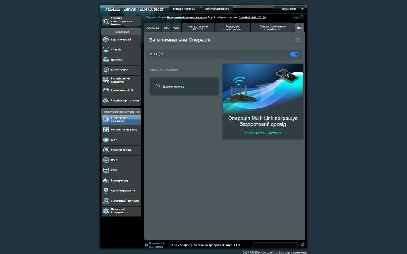Open the AiMesh section
Viewport: 407px width, 254px height.
(121, 50)
